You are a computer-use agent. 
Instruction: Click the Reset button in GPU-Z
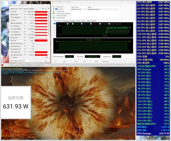(46, 57)
